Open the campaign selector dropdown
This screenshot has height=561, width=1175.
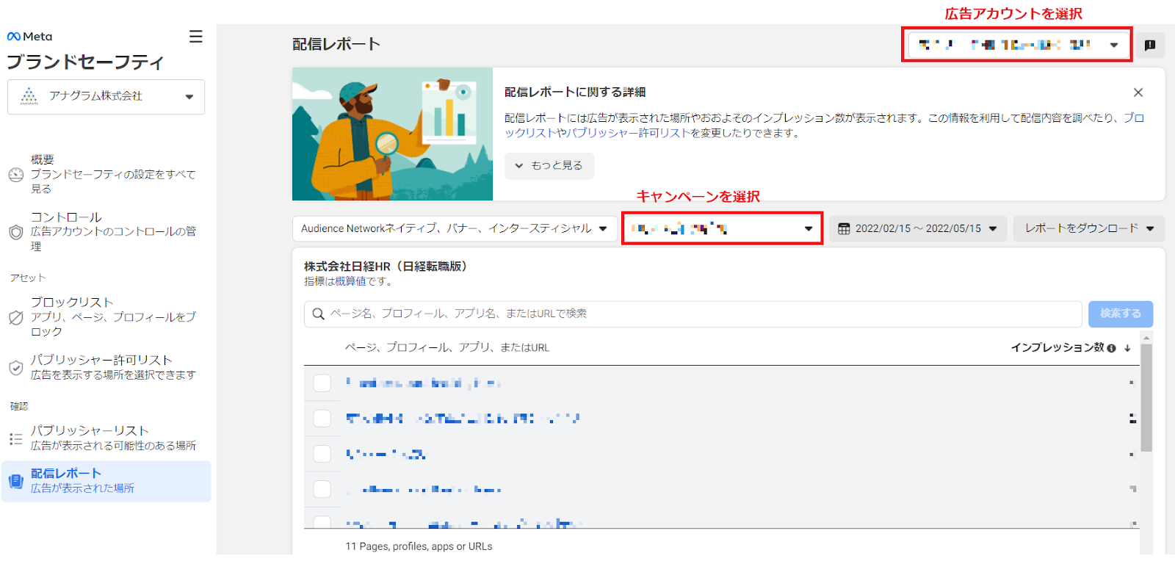pos(722,228)
